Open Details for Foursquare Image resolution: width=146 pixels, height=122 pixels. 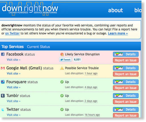coord(126,82)
